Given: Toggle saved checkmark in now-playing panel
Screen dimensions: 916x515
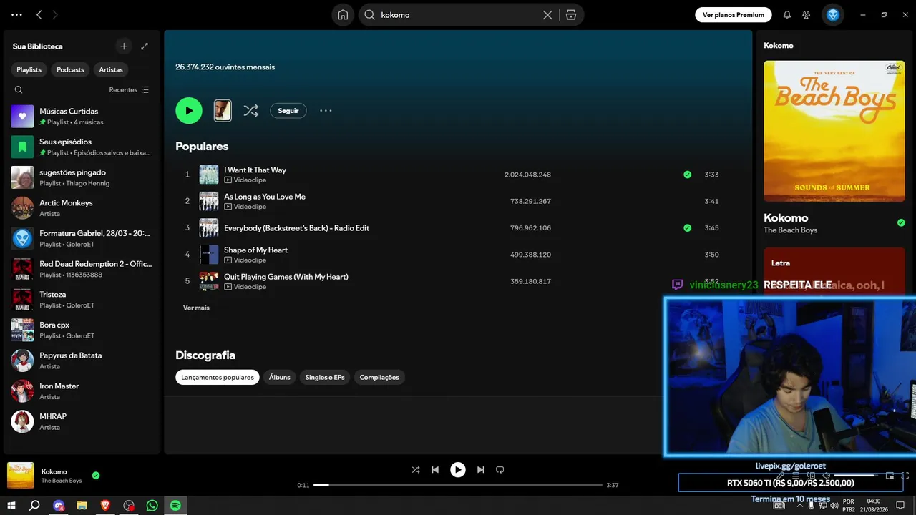Looking at the screenshot, I should tap(901, 222).
